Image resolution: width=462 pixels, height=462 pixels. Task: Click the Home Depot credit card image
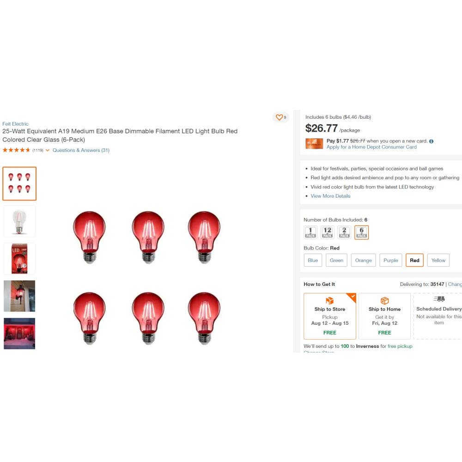pyautogui.click(x=314, y=144)
